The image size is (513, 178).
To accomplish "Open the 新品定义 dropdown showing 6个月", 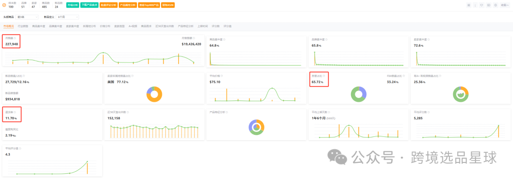I will (x=67, y=17).
